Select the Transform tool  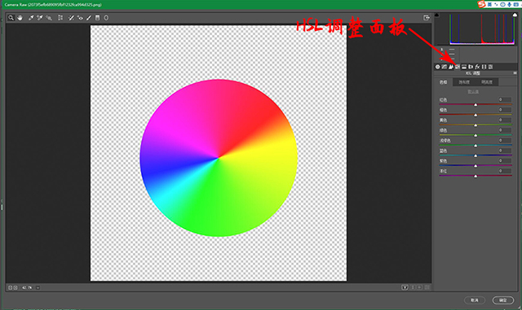click(x=60, y=18)
